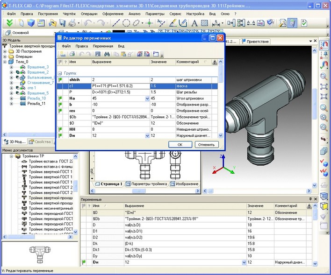Viewport: 331px width, 275px height.
Task: Select the green node creation tool
Action: coord(150,23)
